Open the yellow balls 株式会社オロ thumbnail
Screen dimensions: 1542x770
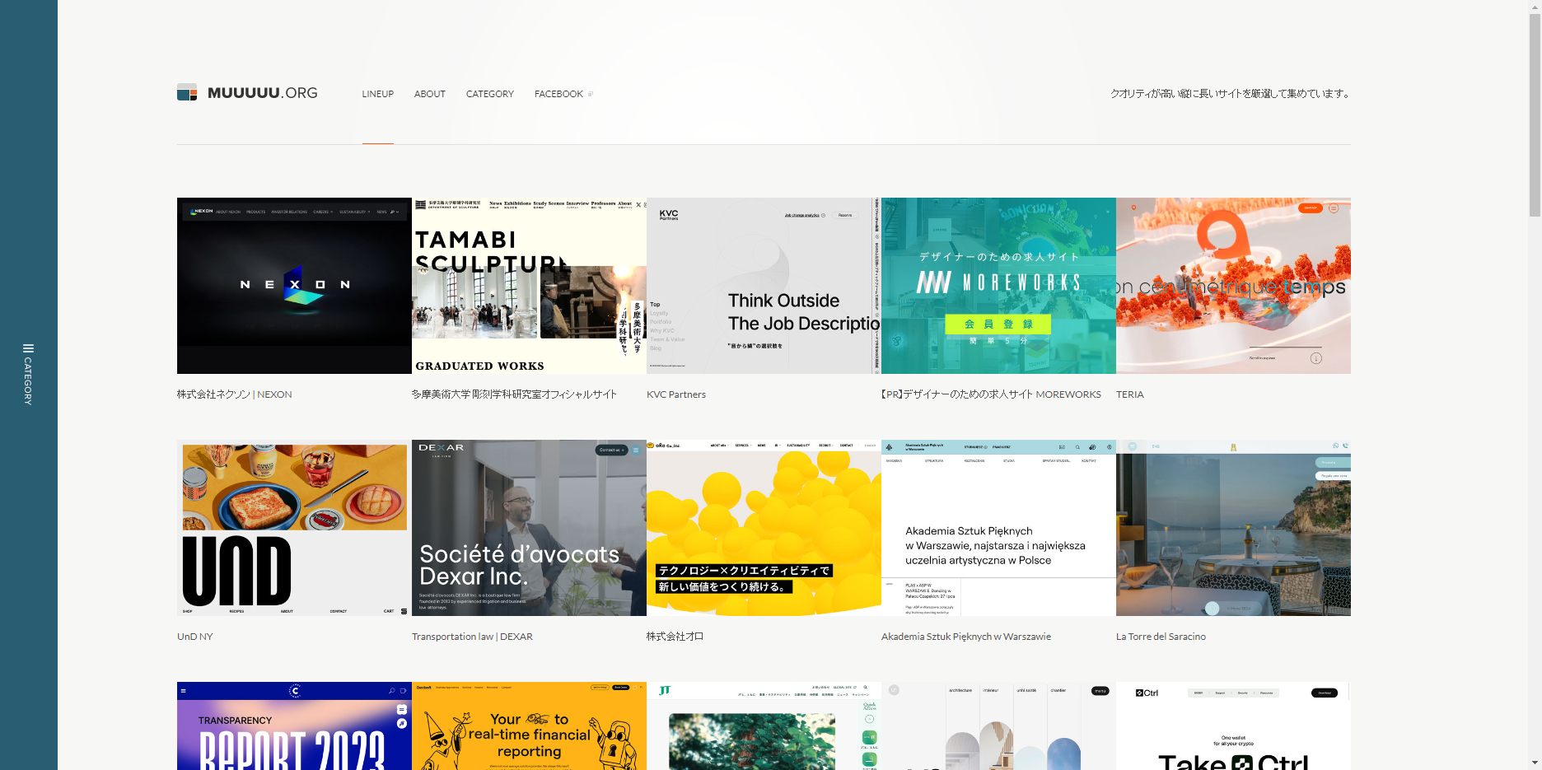tap(764, 528)
